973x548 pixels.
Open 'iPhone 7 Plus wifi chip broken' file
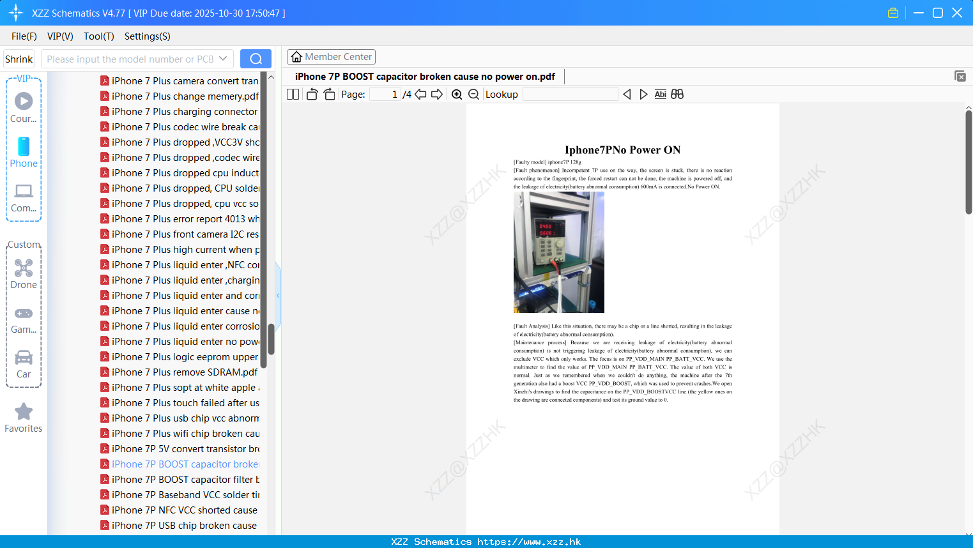[185, 433]
